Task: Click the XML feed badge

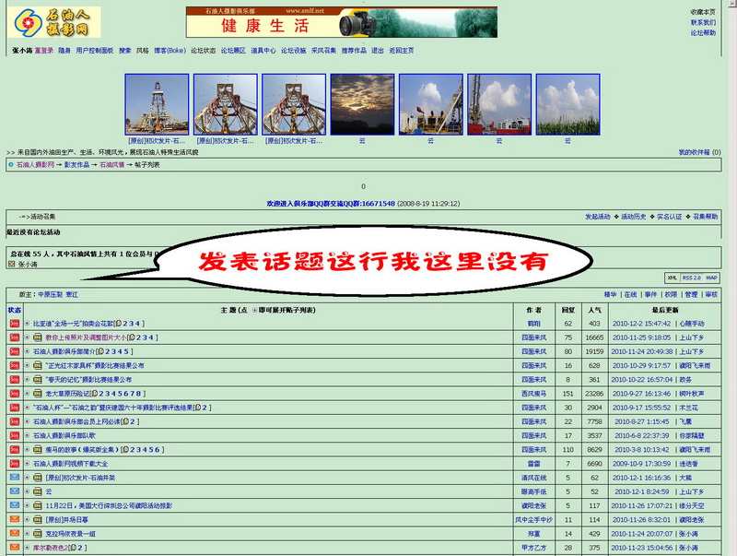Action: click(x=673, y=278)
